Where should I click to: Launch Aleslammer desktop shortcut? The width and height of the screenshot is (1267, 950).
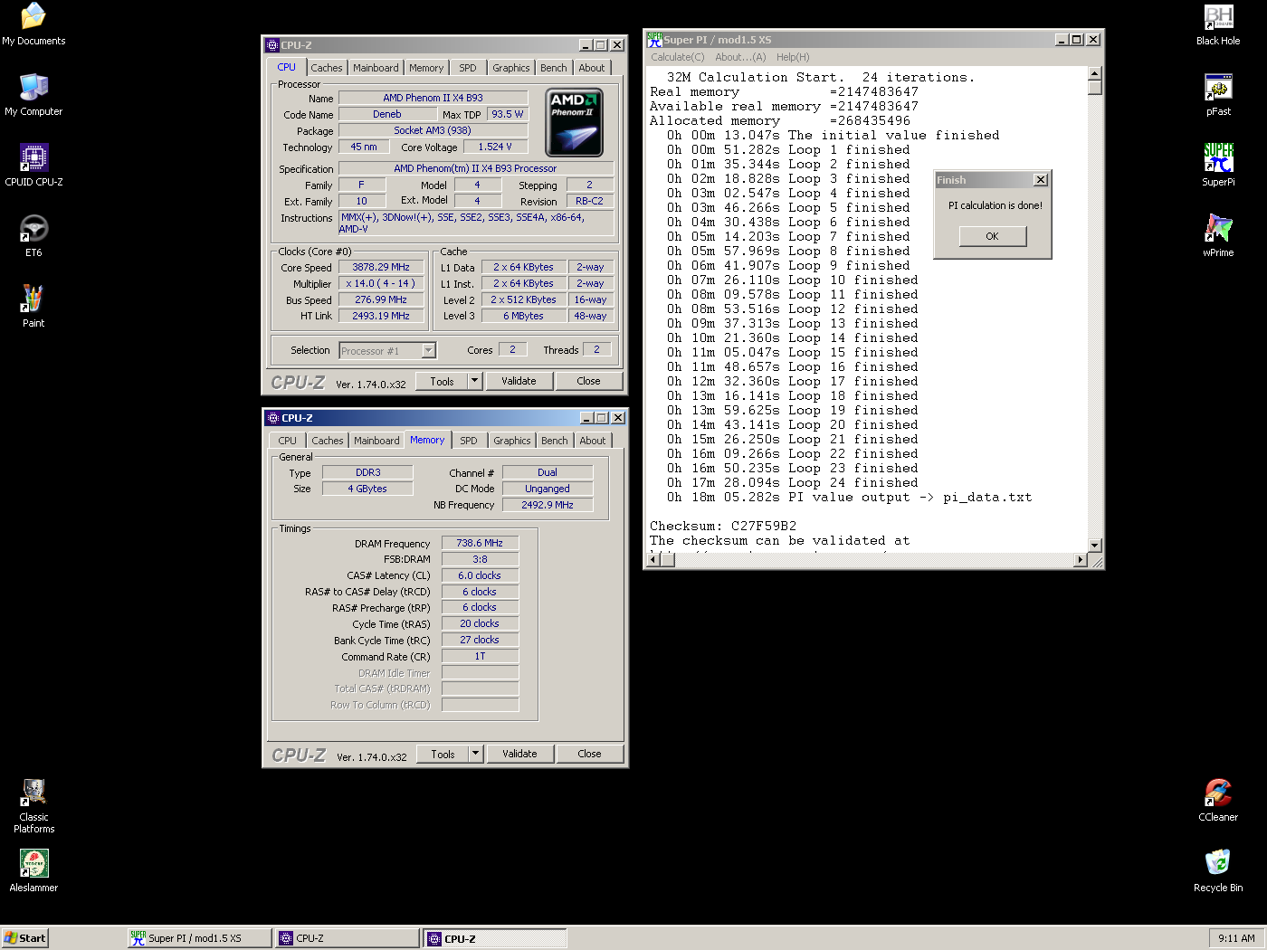point(33,870)
